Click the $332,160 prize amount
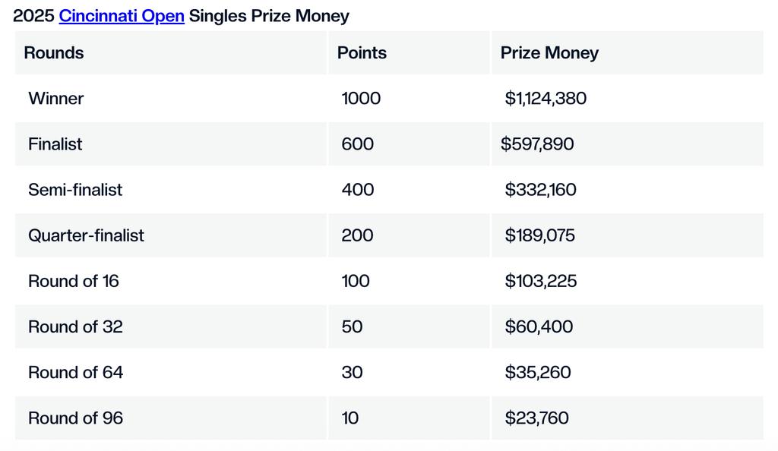Image resolution: width=778 pixels, height=451 pixels. coord(540,189)
